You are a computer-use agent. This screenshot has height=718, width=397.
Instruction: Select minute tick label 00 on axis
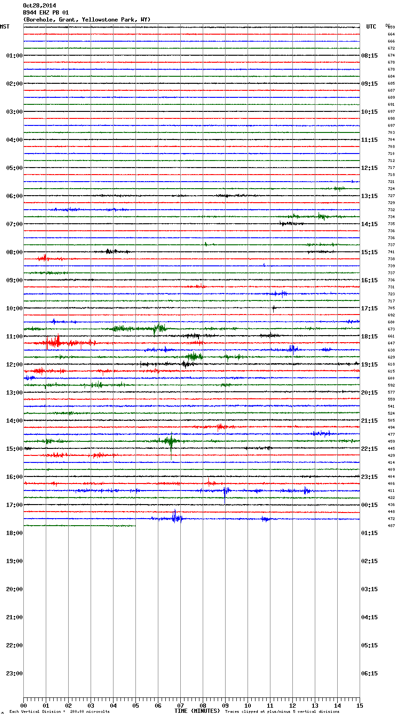(x=23, y=706)
